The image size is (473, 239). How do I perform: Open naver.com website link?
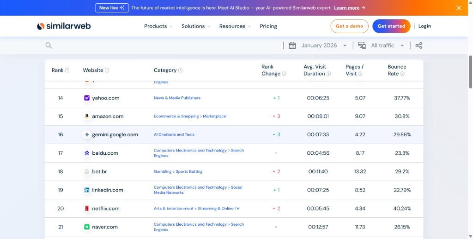(105, 227)
